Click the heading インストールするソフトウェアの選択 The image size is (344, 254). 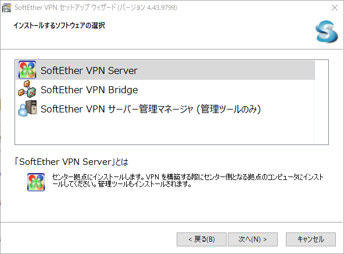pyautogui.click(x=59, y=26)
